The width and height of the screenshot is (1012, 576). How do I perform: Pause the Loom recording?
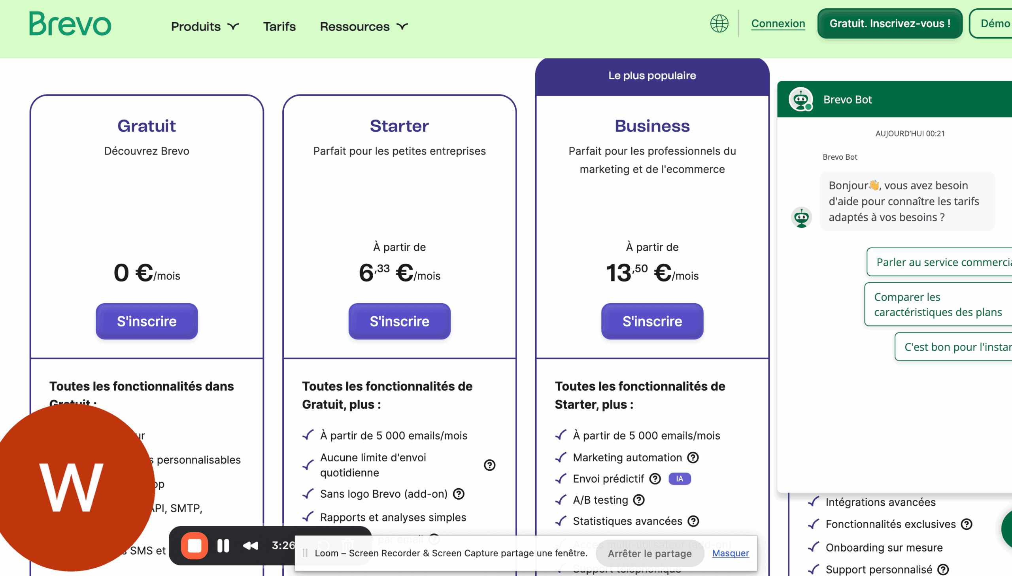pyautogui.click(x=223, y=546)
